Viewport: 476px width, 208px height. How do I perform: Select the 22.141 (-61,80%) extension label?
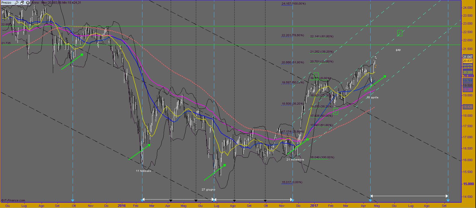click(322, 36)
